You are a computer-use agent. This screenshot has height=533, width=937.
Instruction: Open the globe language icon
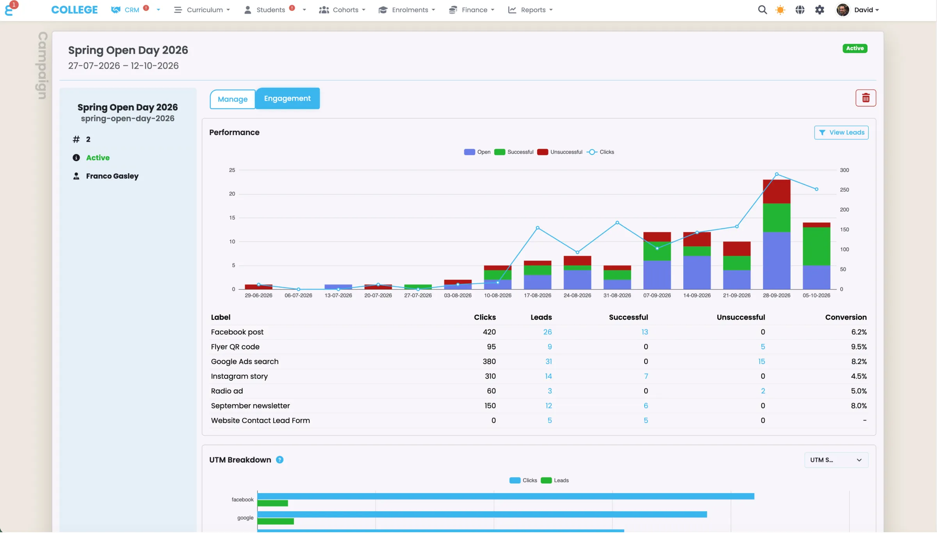pos(800,10)
